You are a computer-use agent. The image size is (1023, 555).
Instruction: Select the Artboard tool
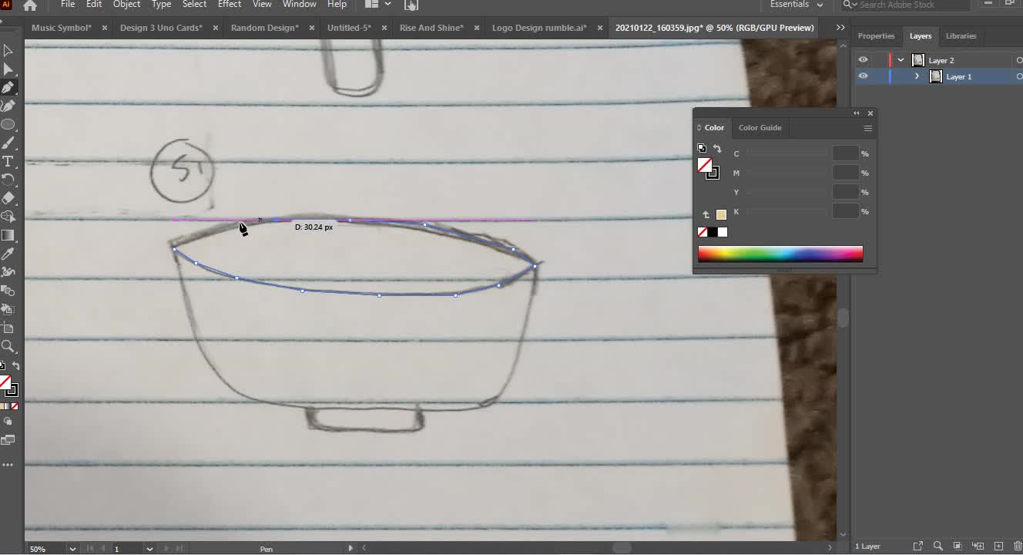point(8,328)
